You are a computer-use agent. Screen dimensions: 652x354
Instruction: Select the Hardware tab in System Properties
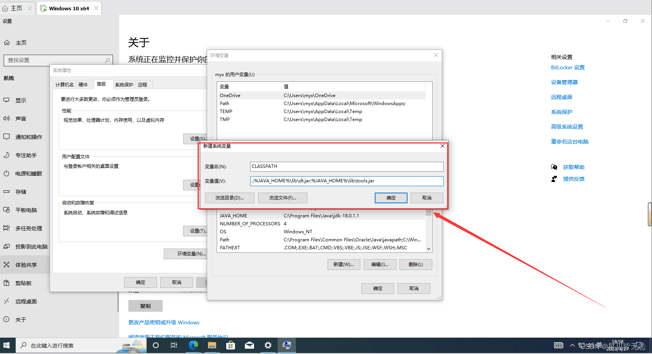[x=83, y=85]
